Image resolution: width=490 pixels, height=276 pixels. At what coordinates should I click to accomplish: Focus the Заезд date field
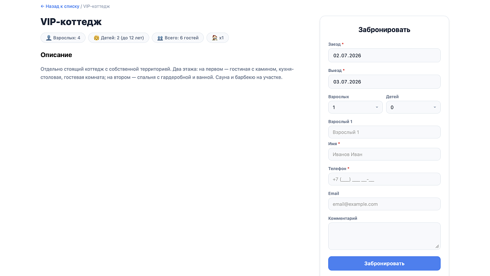pyautogui.click(x=384, y=56)
